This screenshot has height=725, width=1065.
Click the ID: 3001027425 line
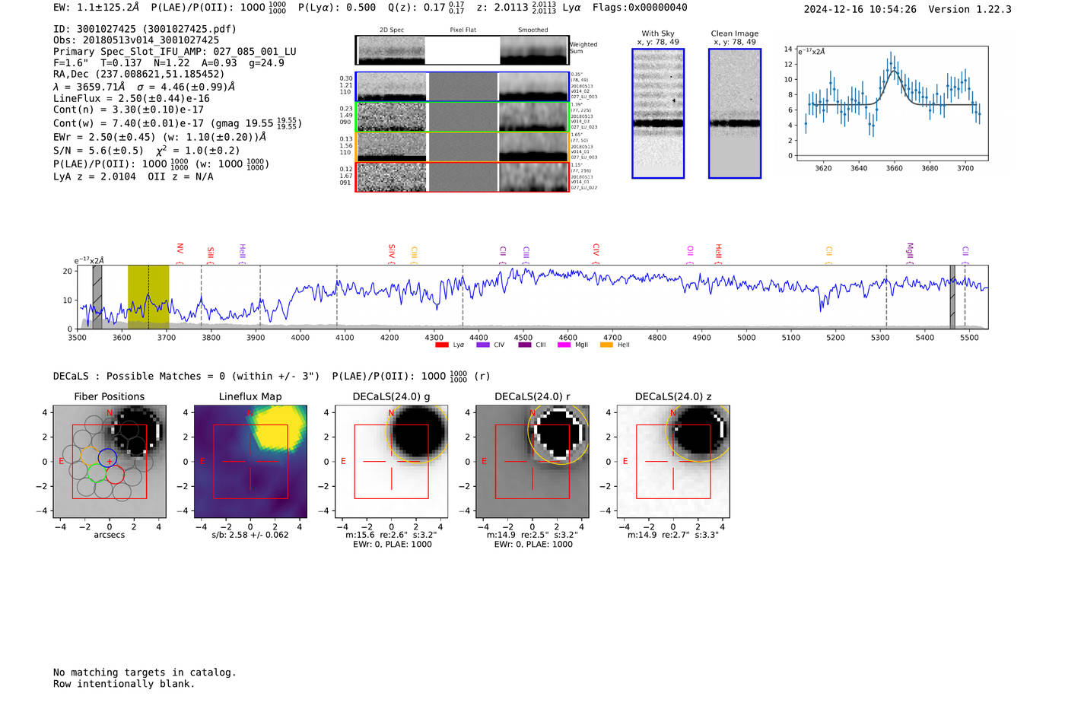click(x=145, y=29)
